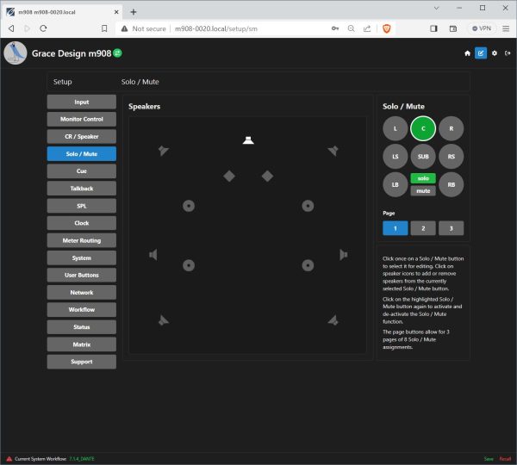The width and height of the screenshot is (517, 465).
Task: Click the center speaker icon
Action: coord(248,140)
